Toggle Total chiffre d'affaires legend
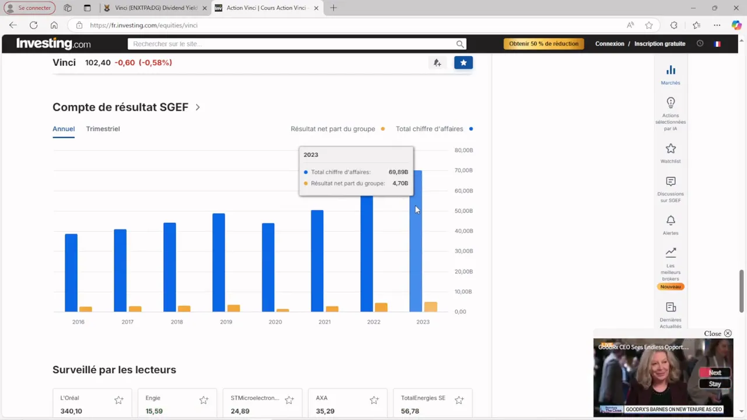The width and height of the screenshot is (747, 420). coord(434,129)
